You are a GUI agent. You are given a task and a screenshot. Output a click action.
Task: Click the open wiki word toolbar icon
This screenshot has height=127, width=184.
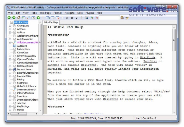pos(23,18)
